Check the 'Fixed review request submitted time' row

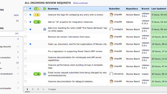[26, 74]
